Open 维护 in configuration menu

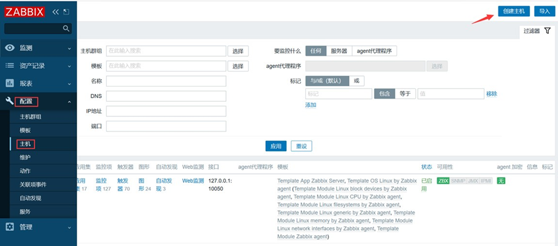click(25, 158)
